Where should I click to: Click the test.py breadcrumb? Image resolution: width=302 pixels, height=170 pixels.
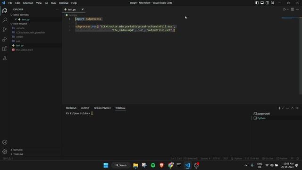coord(72,15)
